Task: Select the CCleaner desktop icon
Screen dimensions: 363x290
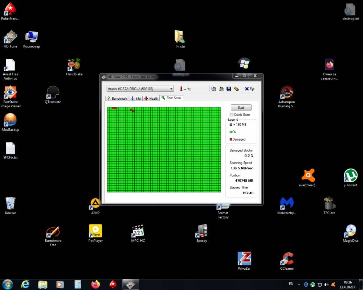Action: (287, 261)
